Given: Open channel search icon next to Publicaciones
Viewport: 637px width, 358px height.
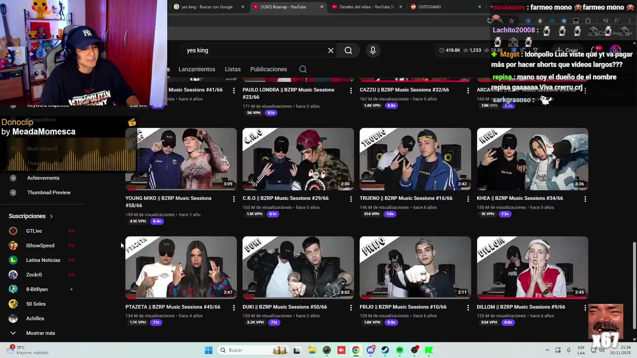Looking at the screenshot, I should (x=303, y=69).
